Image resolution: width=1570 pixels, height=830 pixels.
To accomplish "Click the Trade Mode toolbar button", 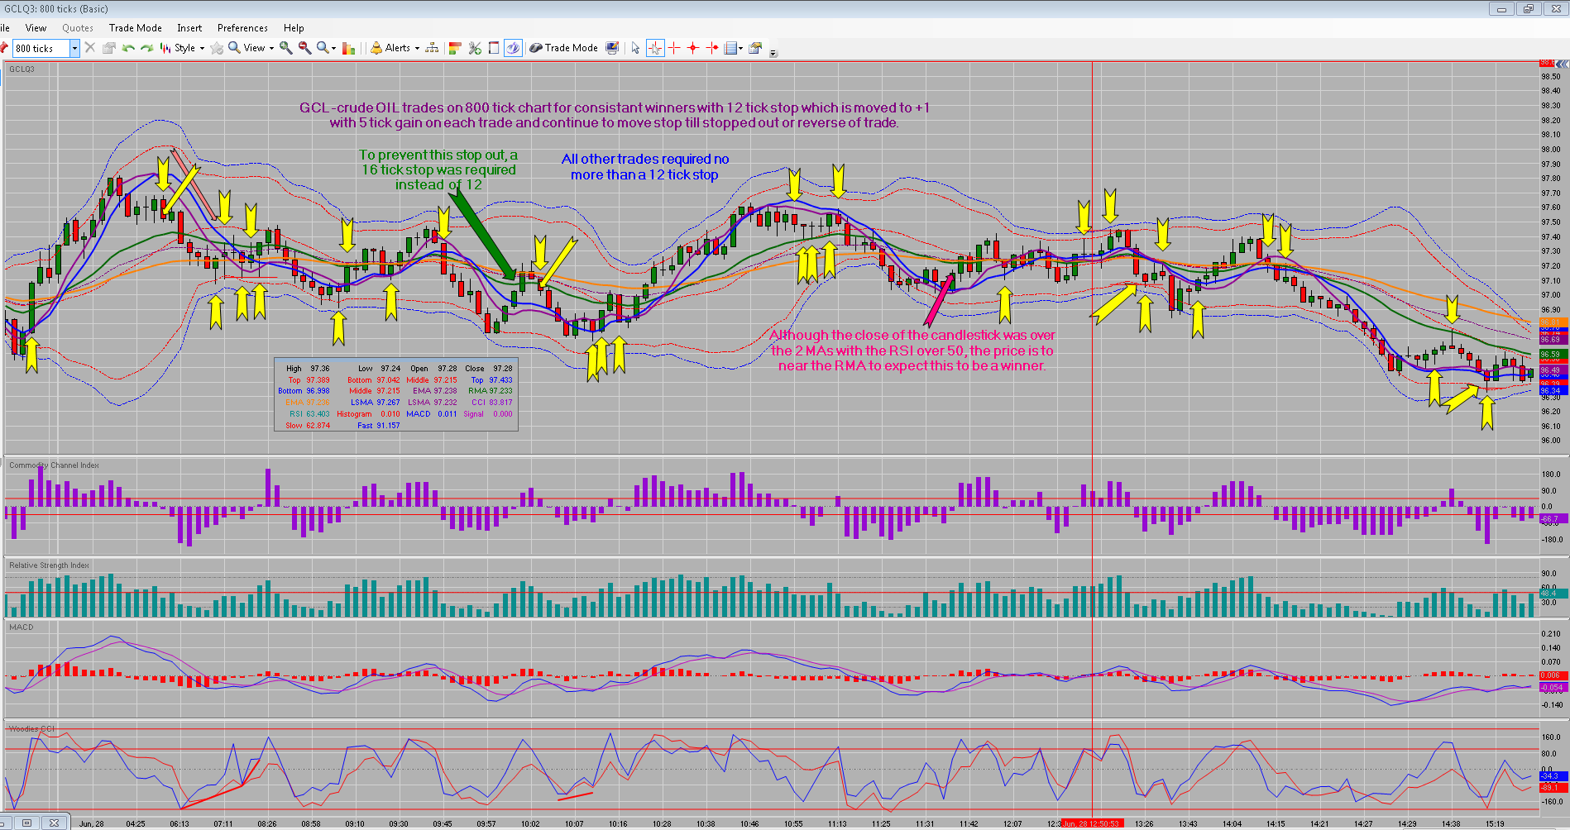I will pos(564,48).
